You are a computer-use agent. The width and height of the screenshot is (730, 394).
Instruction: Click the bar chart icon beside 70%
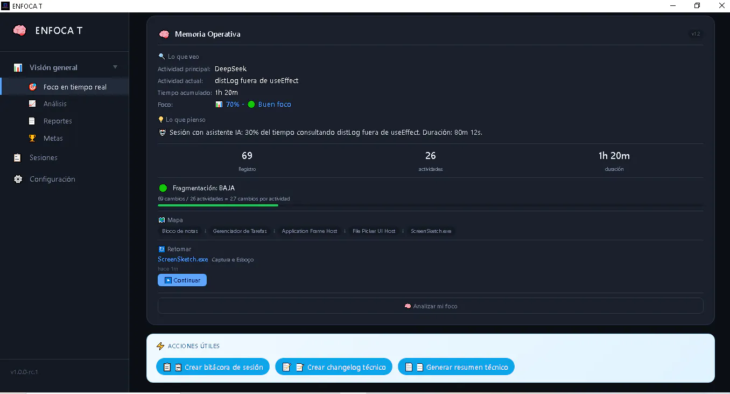[x=219, y=104]
